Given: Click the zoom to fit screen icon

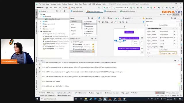Looking at the screenshot, I should click(x=142, y=52).
